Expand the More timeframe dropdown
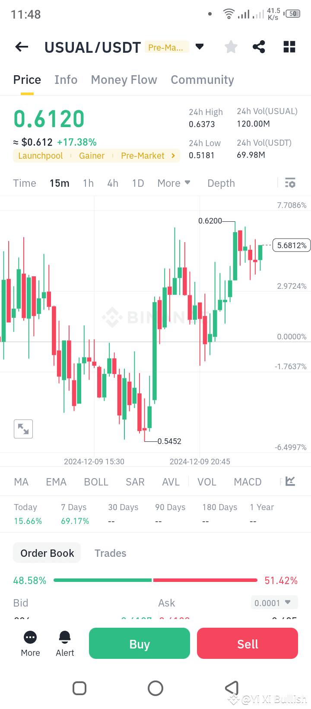This screenshot has height=709, width=311. (174, 183)
